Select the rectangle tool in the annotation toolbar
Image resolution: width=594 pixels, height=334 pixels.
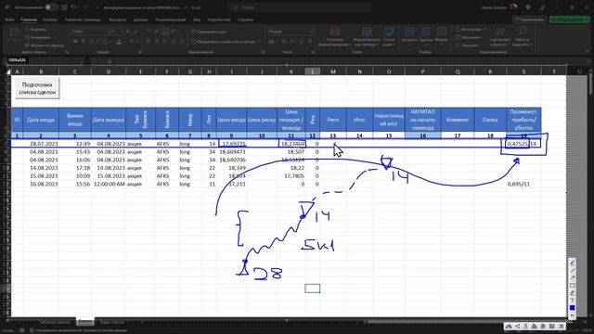coord(573,286)
